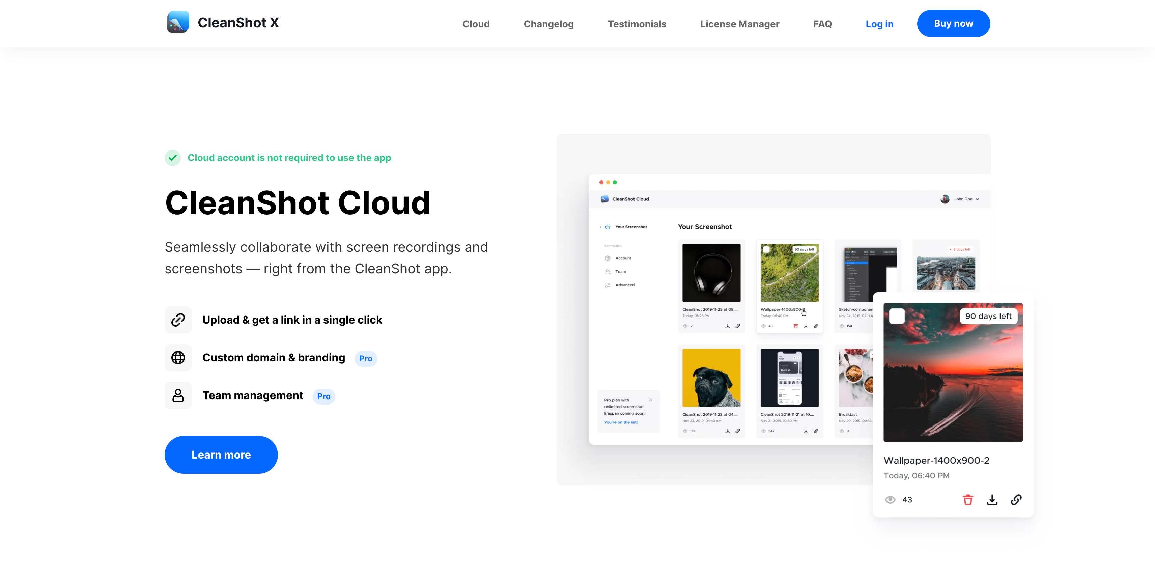The width and height of the screenshot is (1155, 577).
Task: Click the sliders icon next to Advanced
Action: [x=608, y=285]
